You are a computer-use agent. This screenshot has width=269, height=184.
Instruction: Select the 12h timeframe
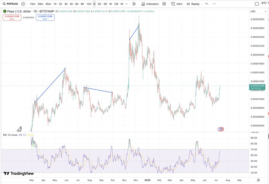[89, 4]
